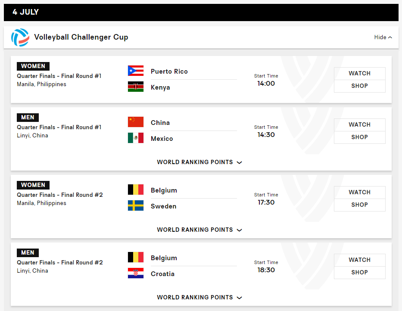Collapse the section using Hide toggle

pos(383,37)
